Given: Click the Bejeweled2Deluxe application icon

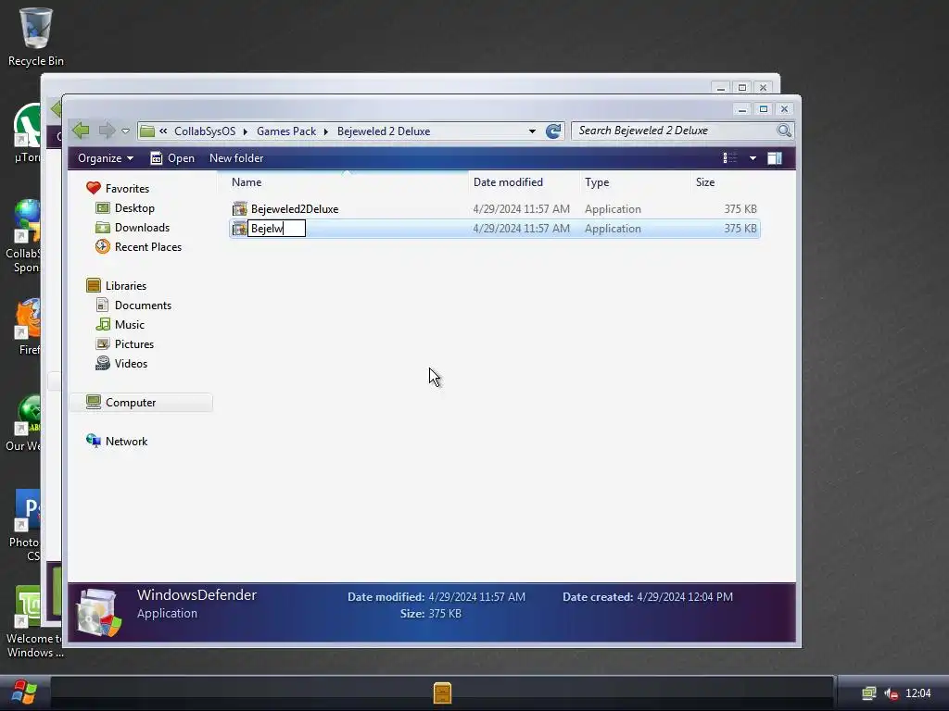Looking at the screenshot, I should tap(240, 209).
